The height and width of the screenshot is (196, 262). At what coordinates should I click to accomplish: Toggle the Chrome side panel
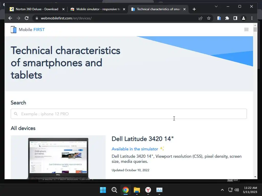point(235,18)
